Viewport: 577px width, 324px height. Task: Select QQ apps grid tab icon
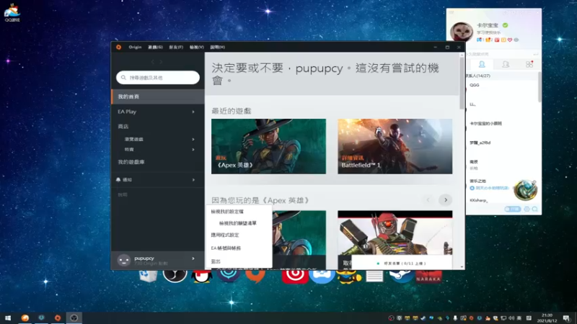(529, 64)
